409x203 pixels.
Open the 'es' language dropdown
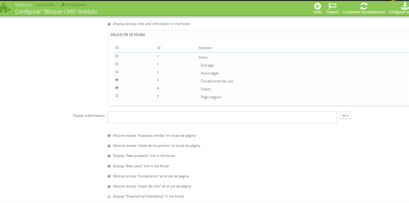point(345,116)
